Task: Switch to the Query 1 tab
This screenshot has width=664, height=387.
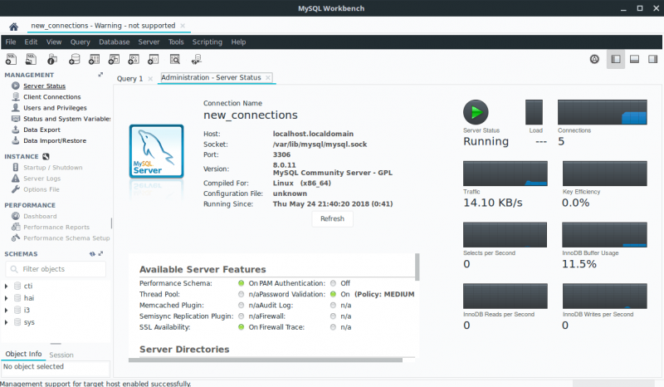Action: click(129, 78)
